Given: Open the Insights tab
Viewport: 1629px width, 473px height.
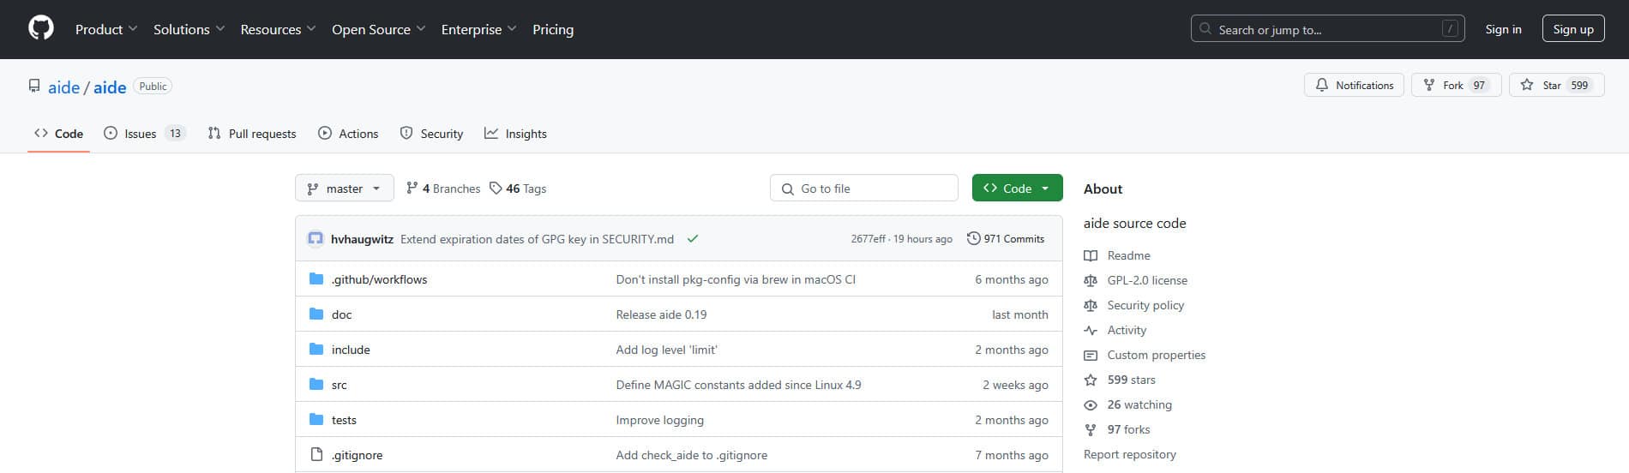Looking at the screenshot, I should (515, 134).
